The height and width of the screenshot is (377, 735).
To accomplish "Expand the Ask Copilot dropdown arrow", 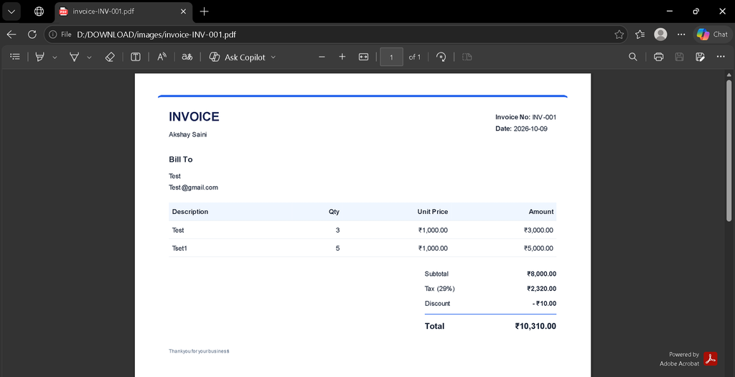I will (x=273, y=57).
